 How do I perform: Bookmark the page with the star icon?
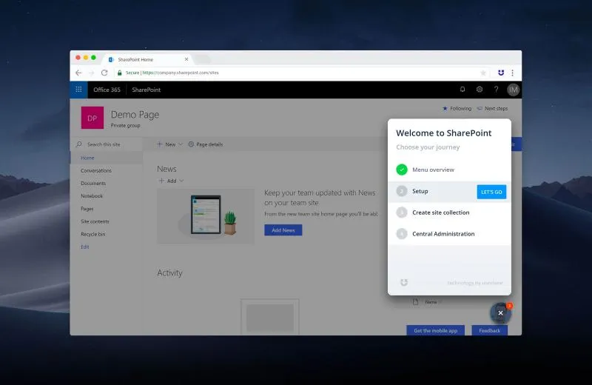pyautogui.click(x=483, y=73)
